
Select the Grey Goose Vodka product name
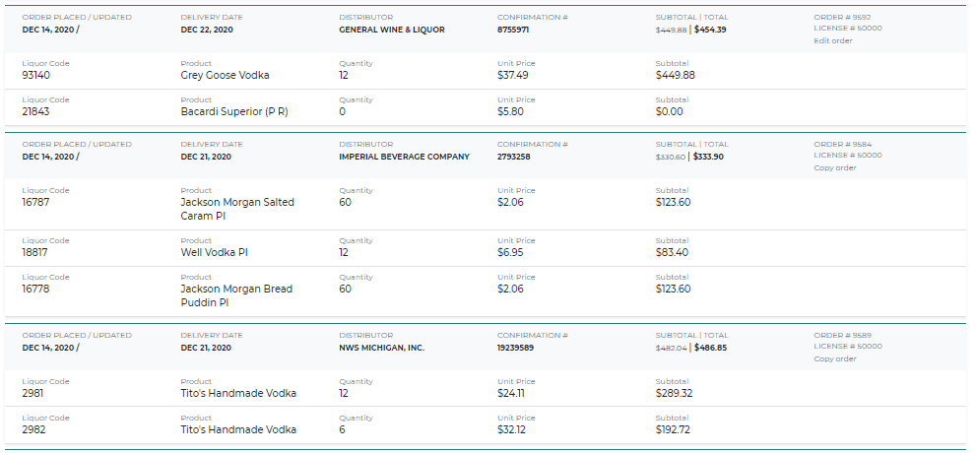(225, 75)
